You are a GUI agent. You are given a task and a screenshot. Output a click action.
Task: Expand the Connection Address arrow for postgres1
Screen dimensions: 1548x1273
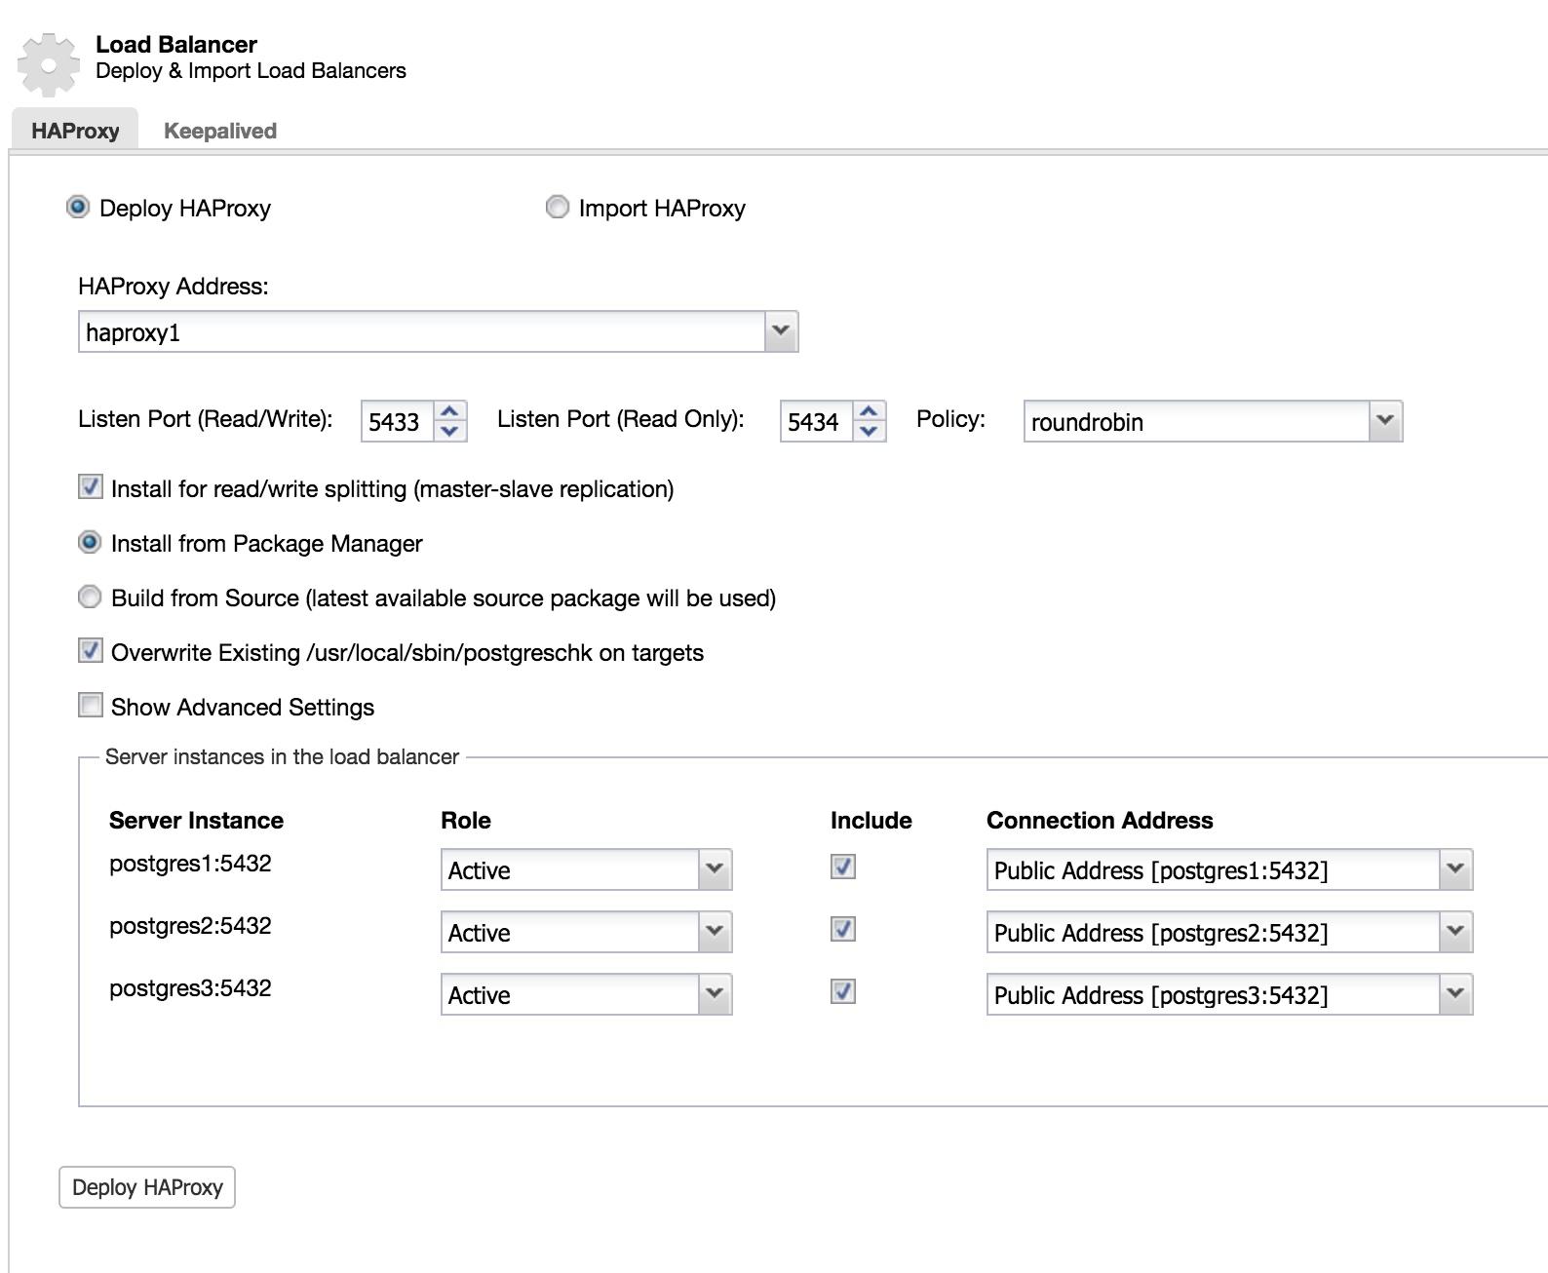tap(1455, 869)
